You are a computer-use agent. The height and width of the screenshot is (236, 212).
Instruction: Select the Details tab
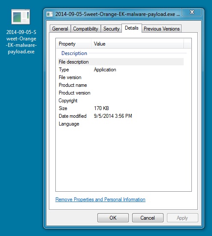[x=132, y=28]
